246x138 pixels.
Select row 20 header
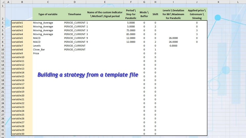(x=3, y=88)
